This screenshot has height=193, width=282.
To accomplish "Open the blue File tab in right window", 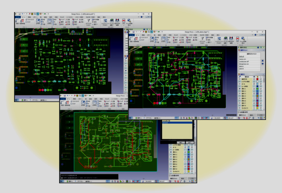I will pyautogui.click(x=132, y=35).
